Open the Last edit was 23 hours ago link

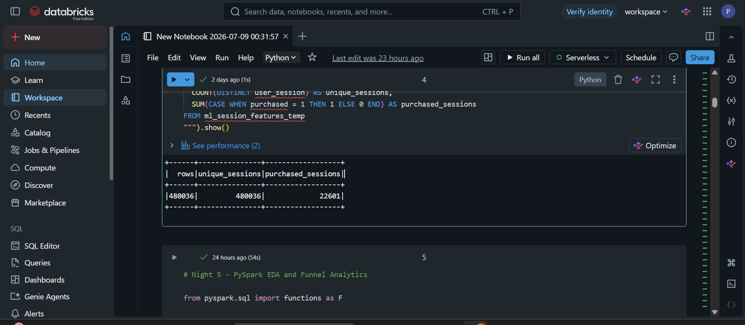point(378,58)
